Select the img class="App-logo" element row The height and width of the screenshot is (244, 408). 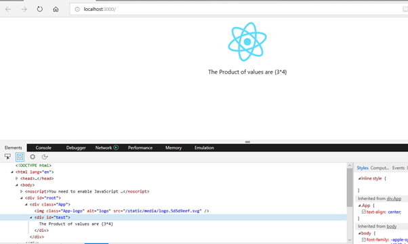[x=122, y=211]
